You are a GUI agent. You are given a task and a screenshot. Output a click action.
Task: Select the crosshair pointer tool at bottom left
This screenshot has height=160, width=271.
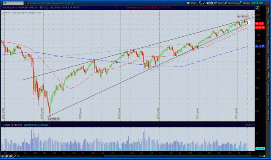point(3,156)
